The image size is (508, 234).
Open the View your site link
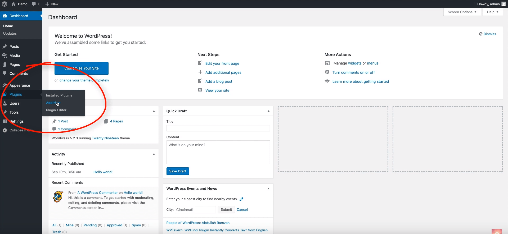(217, 90)
